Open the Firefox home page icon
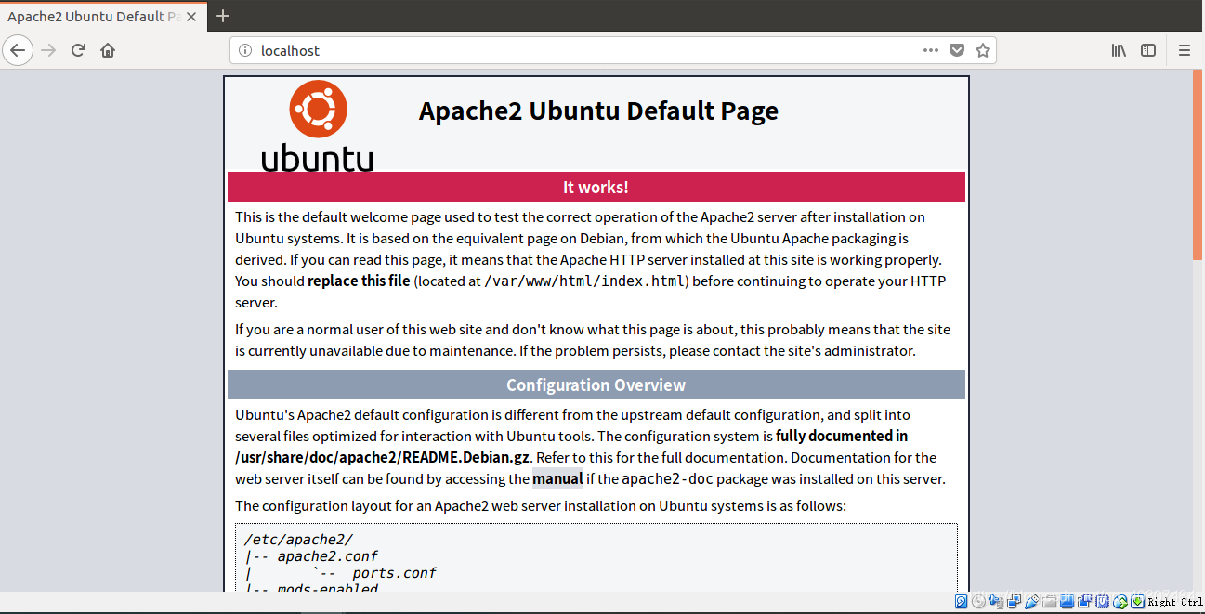The width and height of the screenshot is (1205, 614). (x=107, y=49)
